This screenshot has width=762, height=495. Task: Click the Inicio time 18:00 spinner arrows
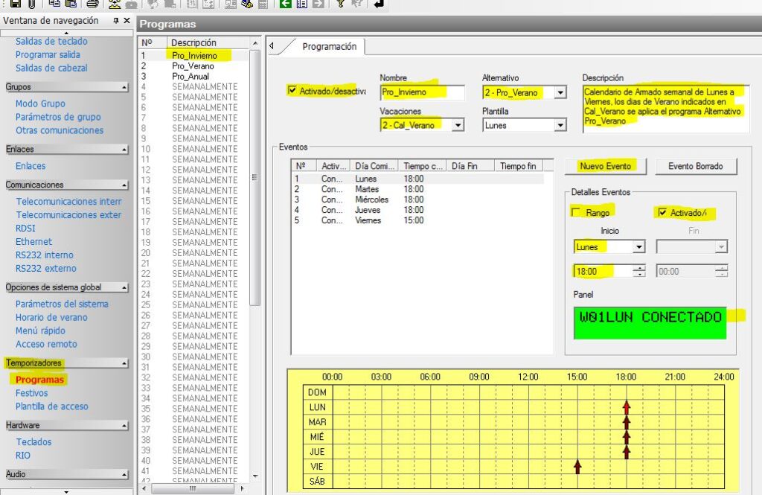pyautogui.click(x=639, y=272)
